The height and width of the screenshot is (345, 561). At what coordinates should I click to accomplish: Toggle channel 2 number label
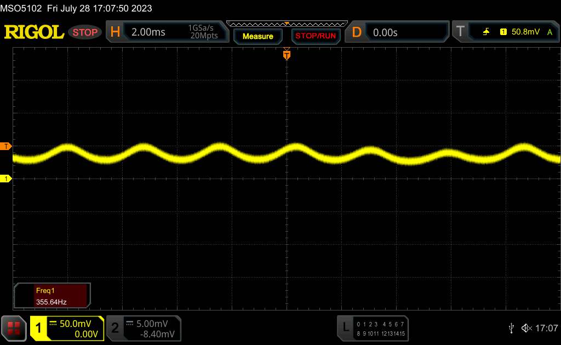[115, 328]
